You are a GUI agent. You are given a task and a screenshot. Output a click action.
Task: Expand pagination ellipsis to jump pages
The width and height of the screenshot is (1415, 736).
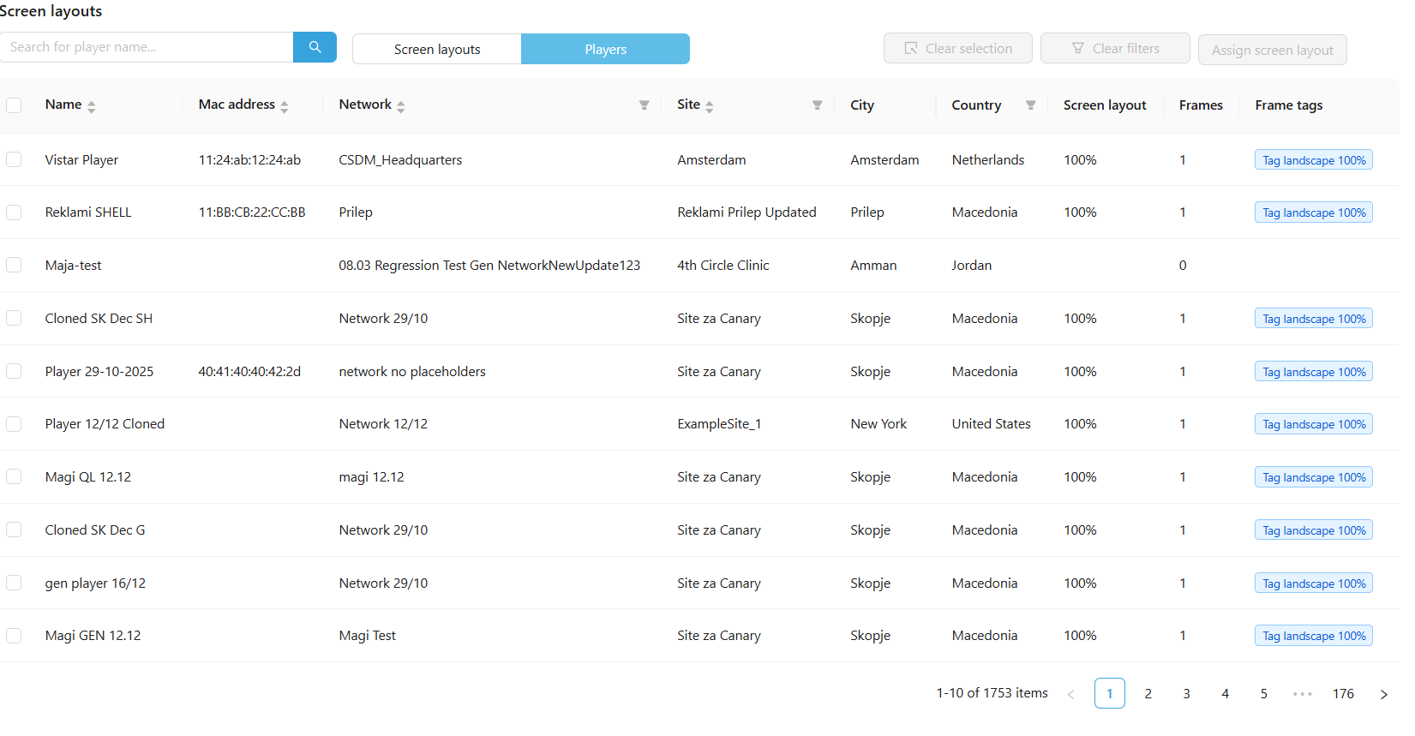pyautogui.click(x=1302, y=694)
